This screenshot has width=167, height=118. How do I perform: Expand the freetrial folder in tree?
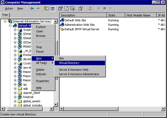pos(15,97)
